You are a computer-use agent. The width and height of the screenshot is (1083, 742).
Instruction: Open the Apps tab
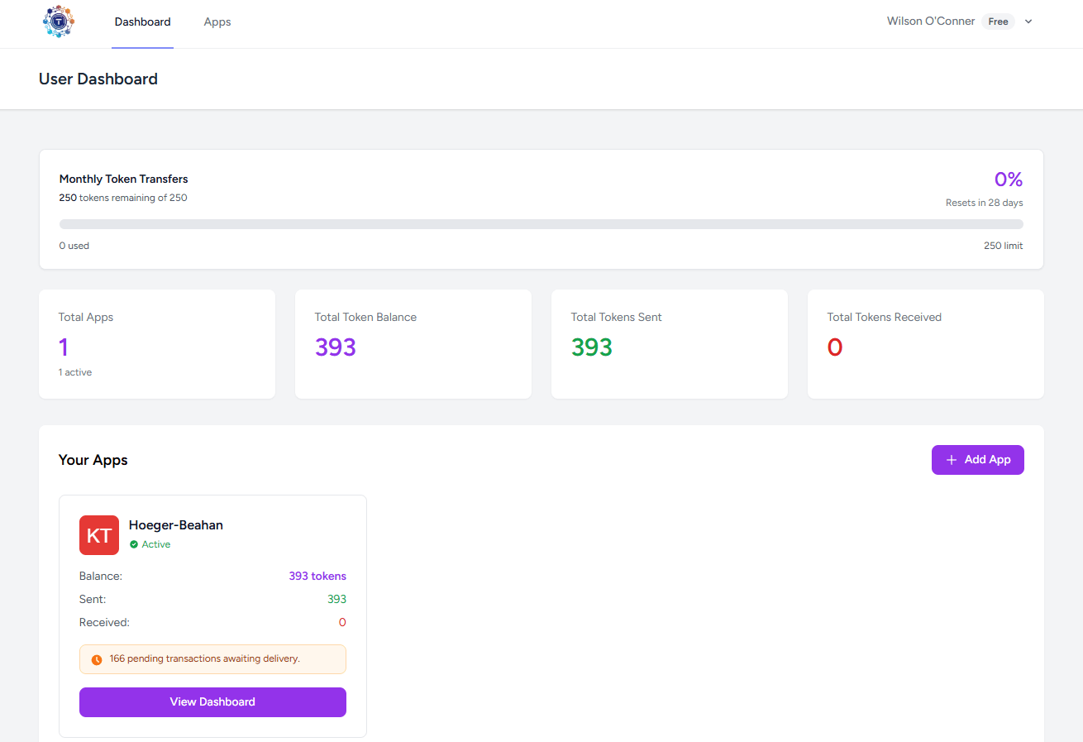[x=217, y=22]
